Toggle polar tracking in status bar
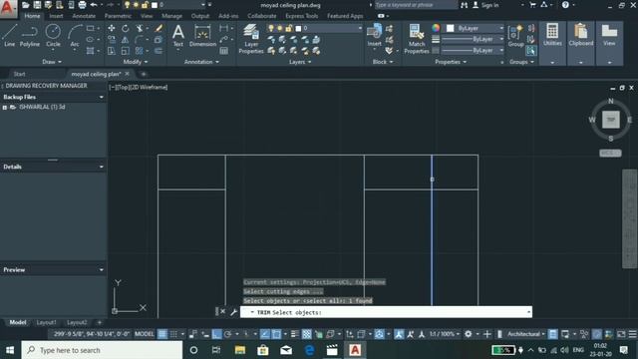This screenshot has width=638, height=359. pyautogui.click(x=228, y=334)
